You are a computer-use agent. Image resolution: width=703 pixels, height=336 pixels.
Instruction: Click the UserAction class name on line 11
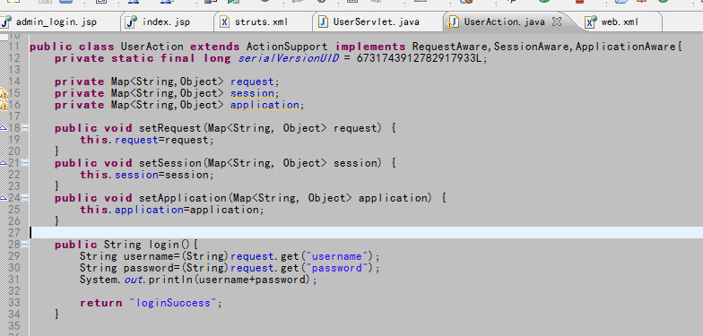point(152,47)
